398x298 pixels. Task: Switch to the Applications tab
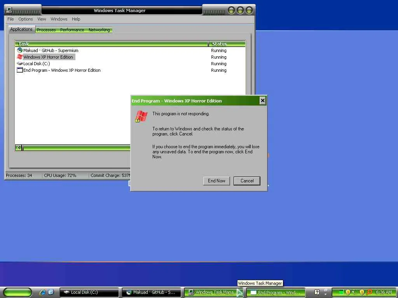[21, 29]
